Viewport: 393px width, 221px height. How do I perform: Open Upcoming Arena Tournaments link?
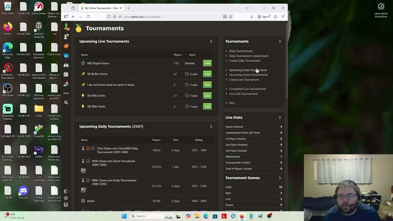coord(248,75)
